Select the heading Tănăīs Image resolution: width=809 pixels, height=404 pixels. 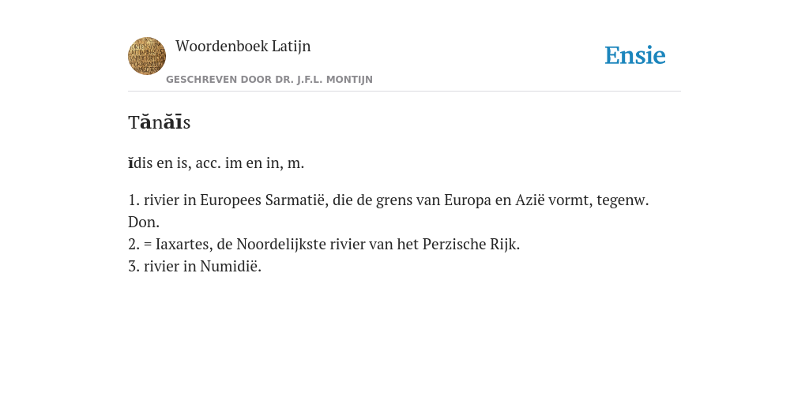tap(160, 122)
